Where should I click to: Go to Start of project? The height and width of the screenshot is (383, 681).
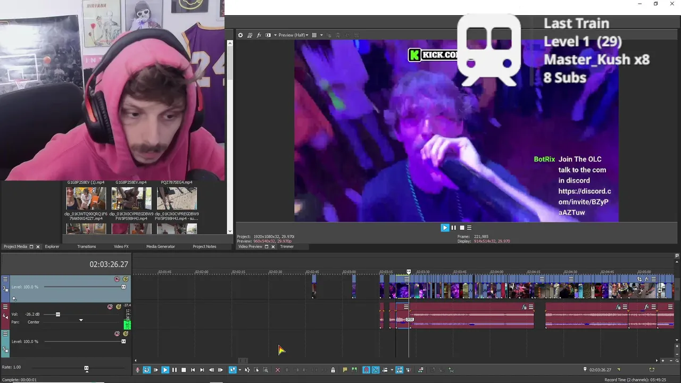pyautogui.click(x=193, y=370)
